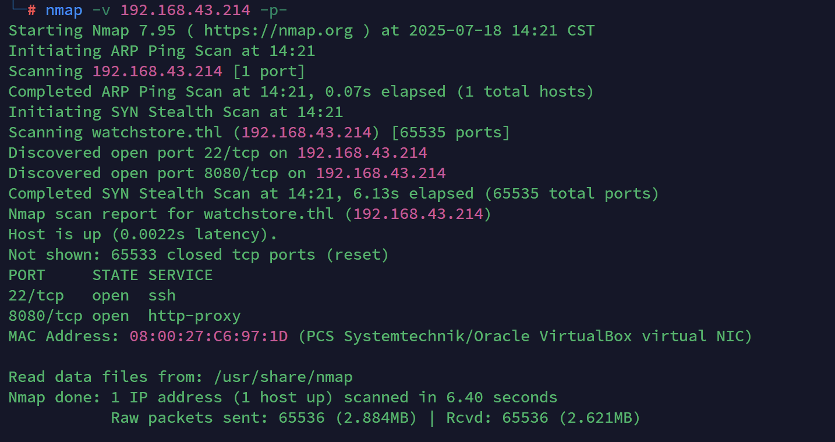
Task: Click the red # prompt symbol
Action: click(31, 10)
